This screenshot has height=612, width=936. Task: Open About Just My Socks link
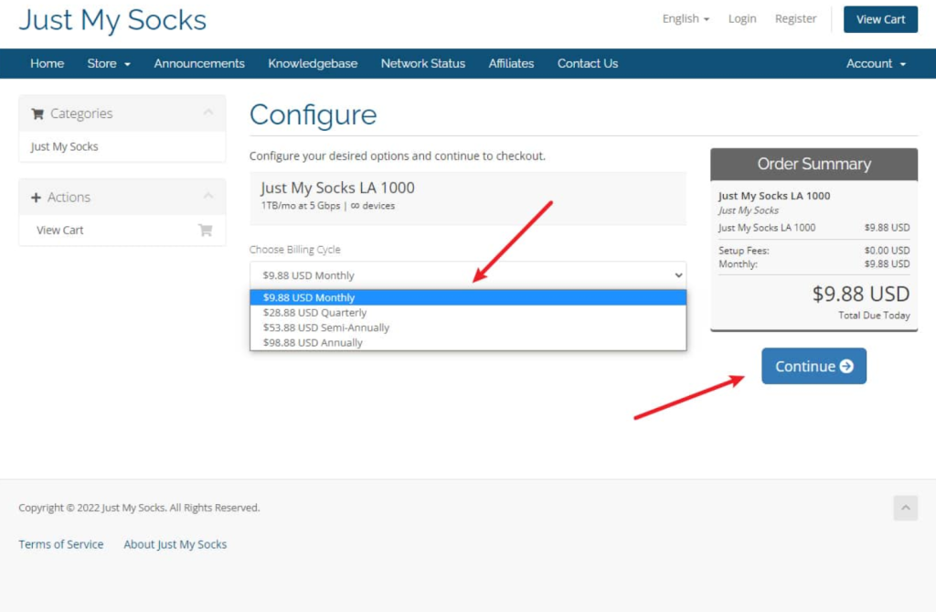175,544
